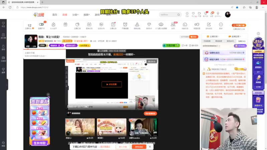Switch to the 贵宾(647) tab

tap(230, 41)
